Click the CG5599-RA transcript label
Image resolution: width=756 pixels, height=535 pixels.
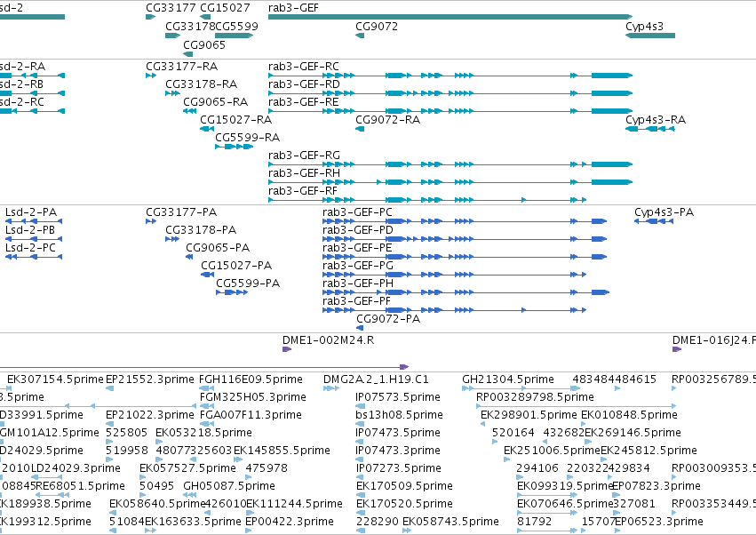247,137
